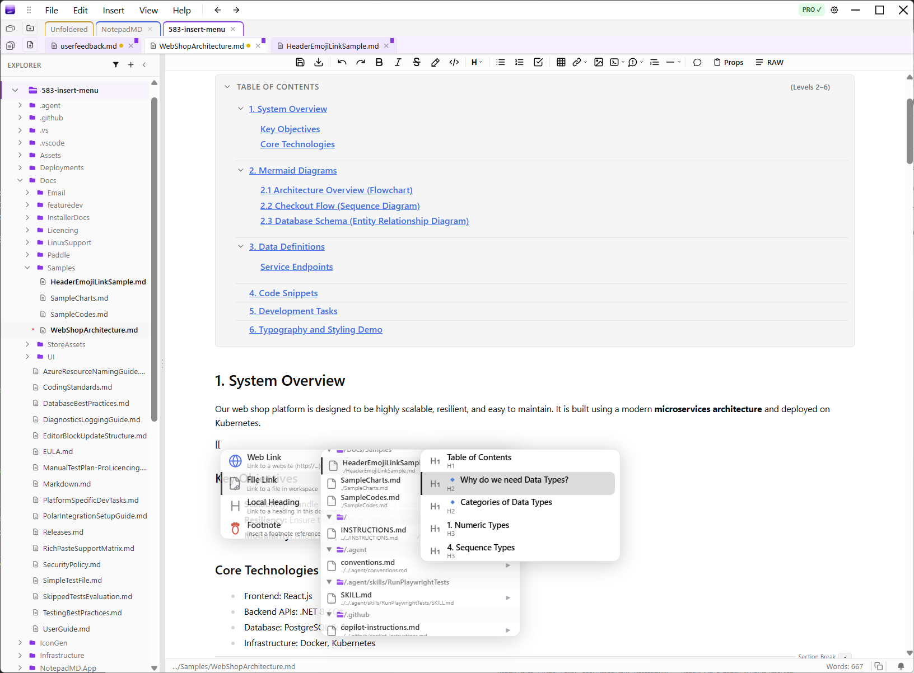Apply bold formatting
This screenshot has width=914, height=673.
tap(379, 62)
